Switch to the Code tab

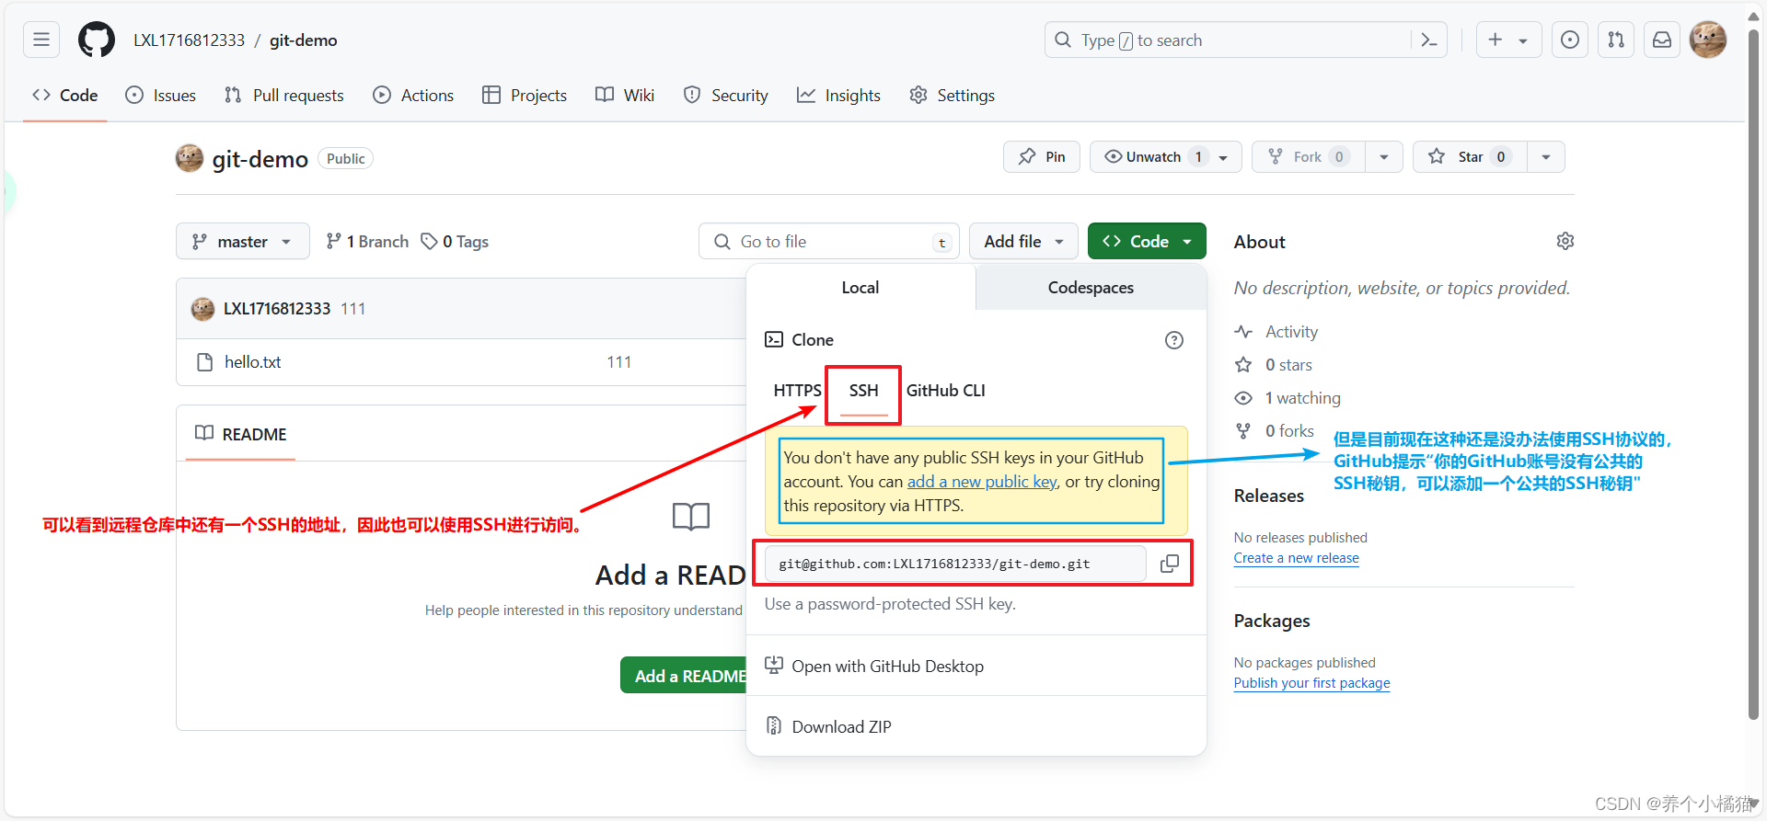(65, 96)
